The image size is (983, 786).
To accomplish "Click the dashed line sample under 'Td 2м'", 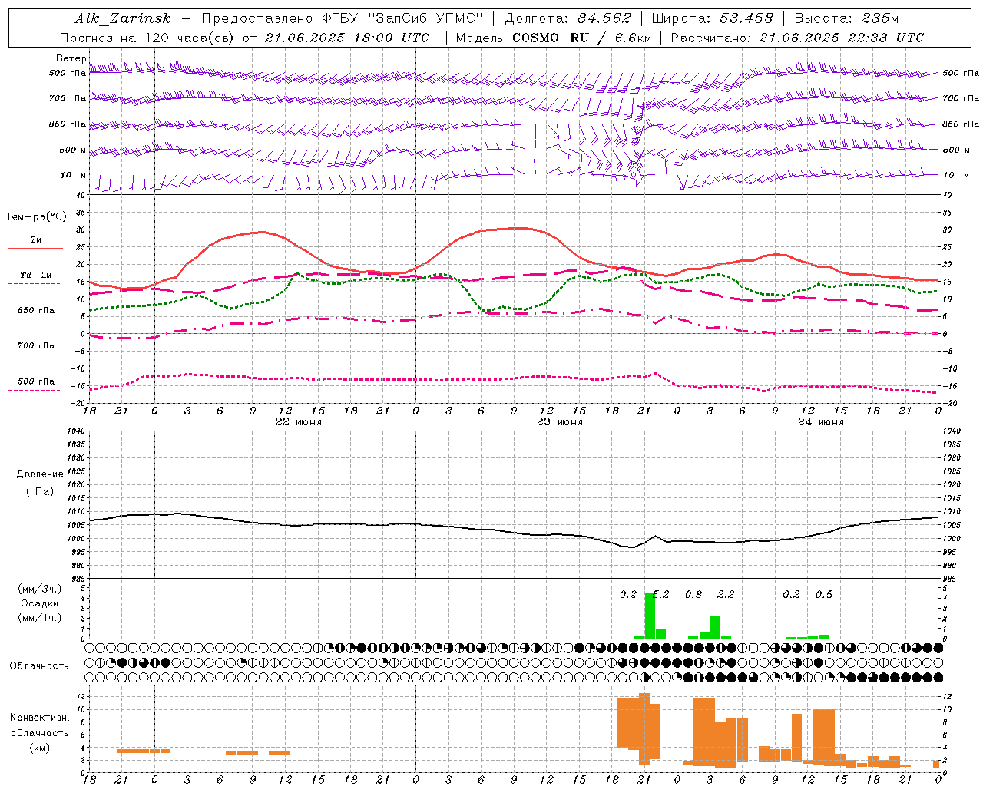I will 34,284.
